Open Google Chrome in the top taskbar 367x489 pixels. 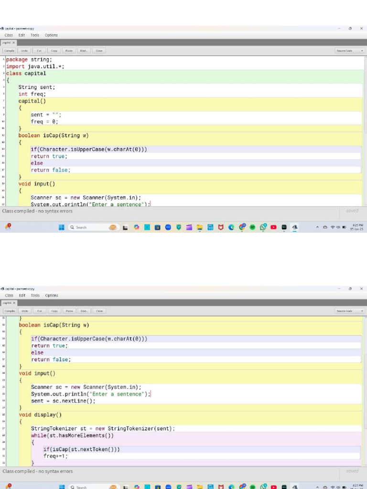pyautogui.click(x=242, y=227)
